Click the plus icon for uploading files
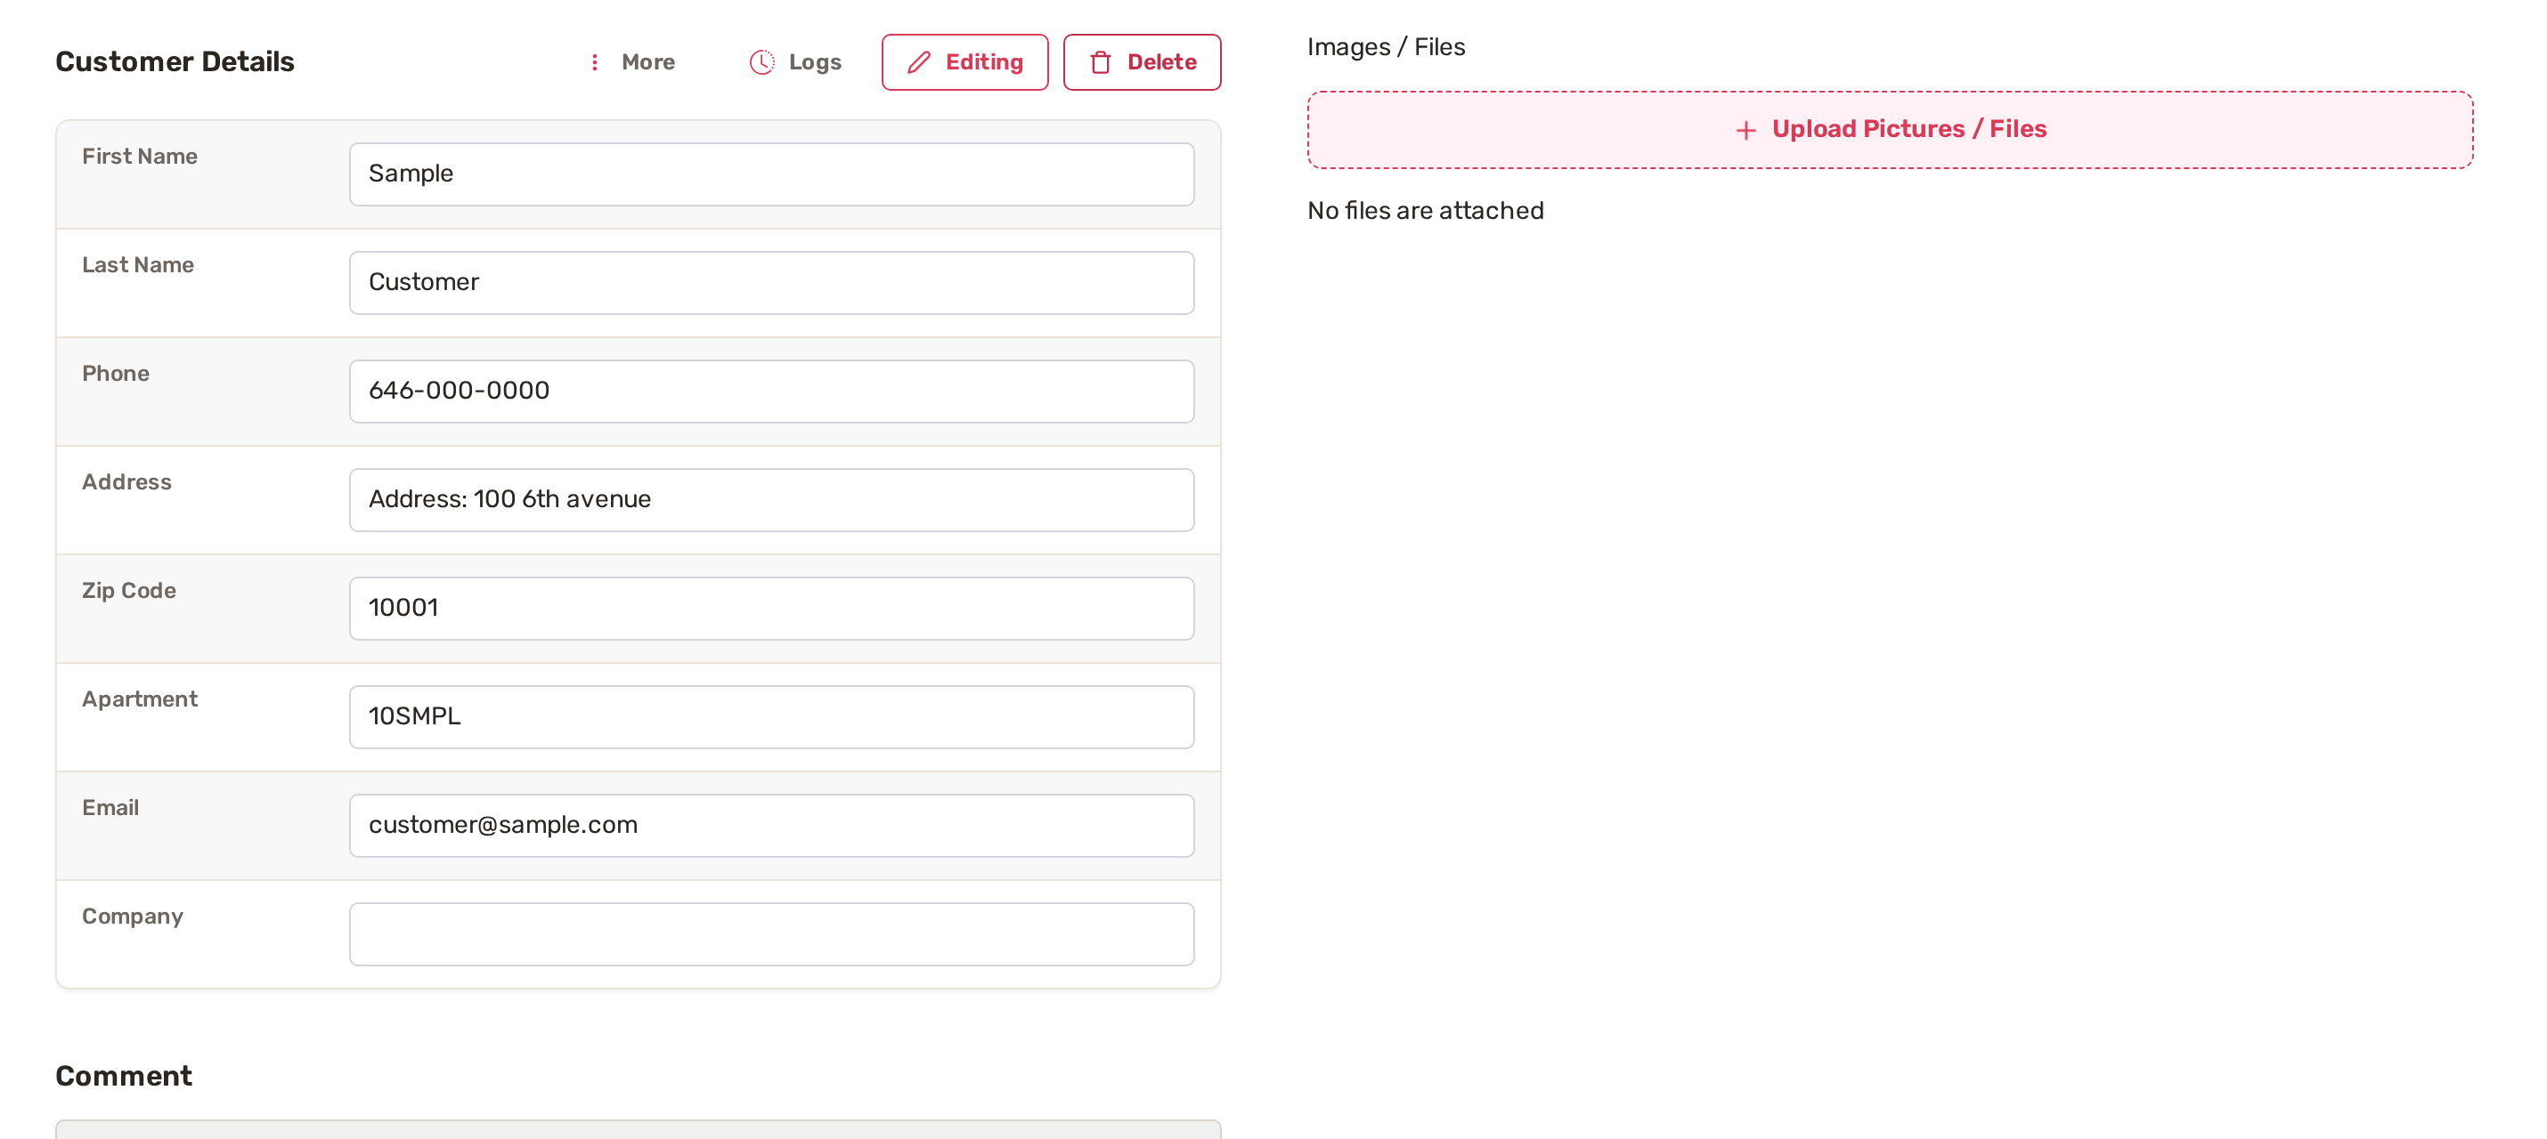Screen dimensions: 2547x1139 point(1746,131)
